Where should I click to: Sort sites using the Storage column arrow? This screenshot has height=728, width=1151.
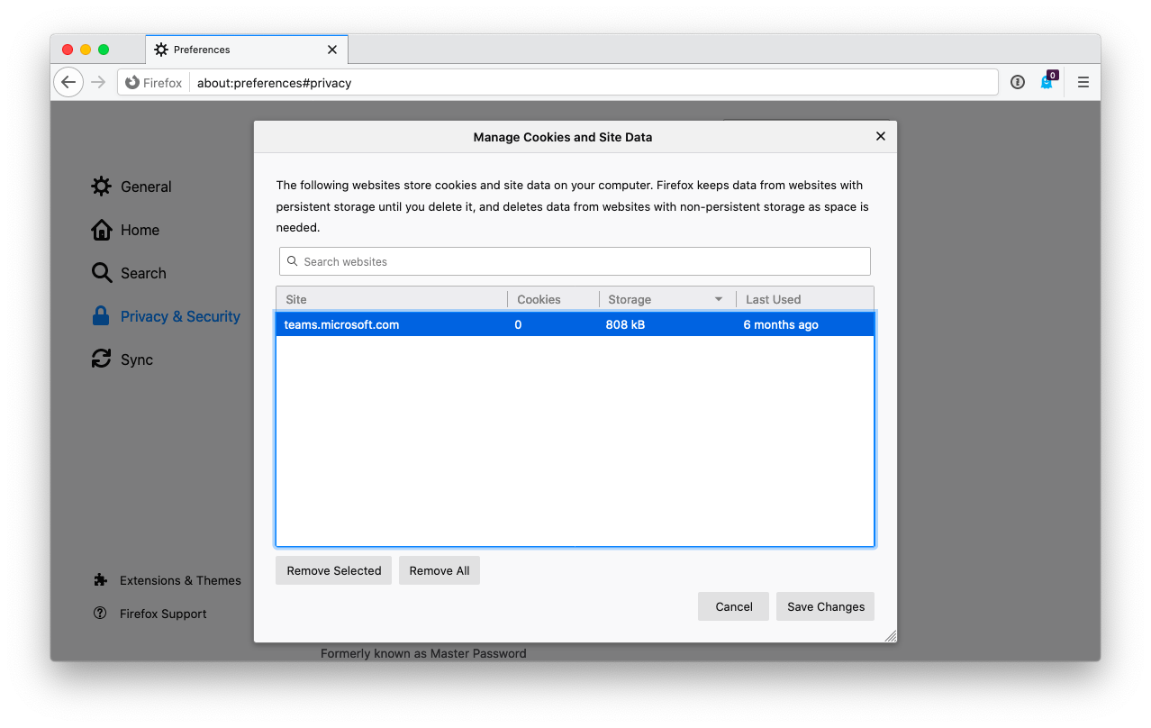click(x=718, y=298)
